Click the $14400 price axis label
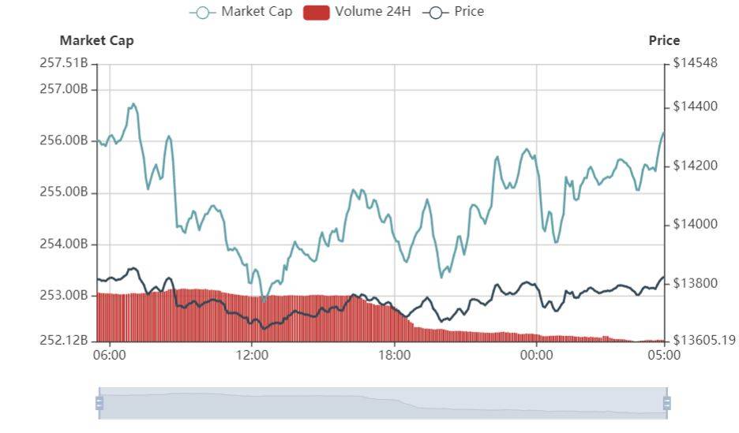 coord(695,106)
